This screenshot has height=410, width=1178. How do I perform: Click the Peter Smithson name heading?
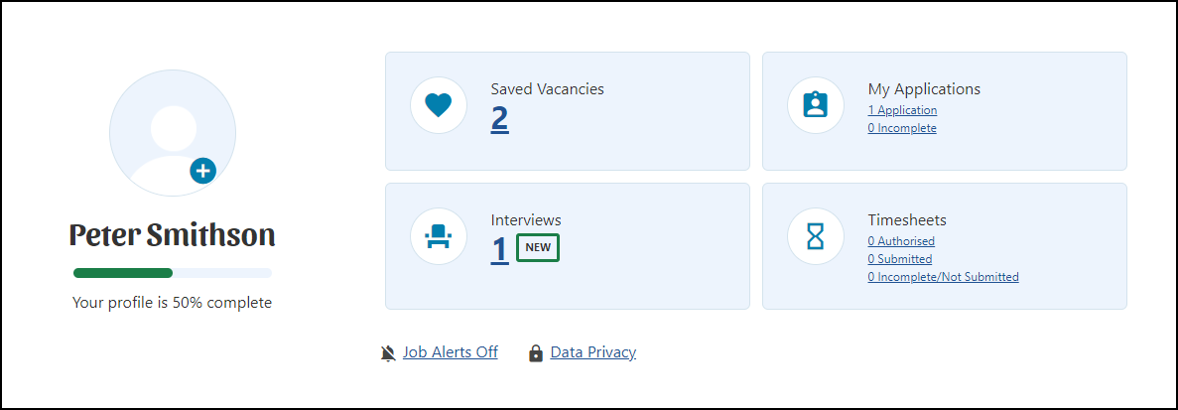tap(172, 235)
